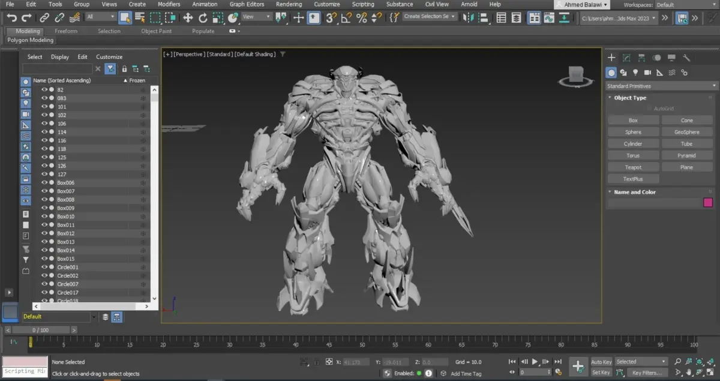Click the GeoSphere button
The image size is (720, 381).
tap(686, 132)
